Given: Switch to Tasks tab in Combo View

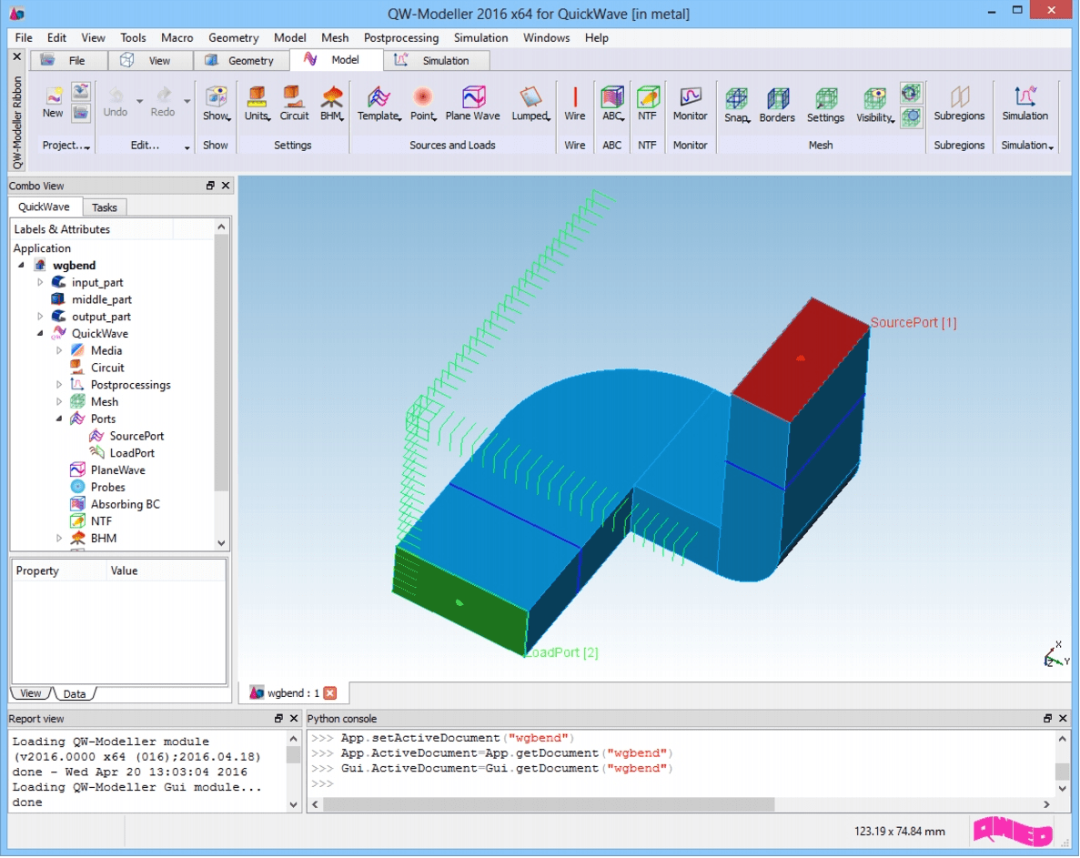Looking at the screenshot, I should click(x=105, y=207).
